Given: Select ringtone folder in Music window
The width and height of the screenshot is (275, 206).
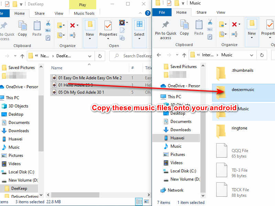Looking at the screenshot, I should (x=243, y=131).
